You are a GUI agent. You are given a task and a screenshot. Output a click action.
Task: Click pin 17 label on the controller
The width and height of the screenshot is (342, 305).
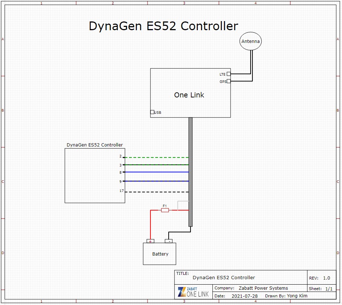point(121,191)
